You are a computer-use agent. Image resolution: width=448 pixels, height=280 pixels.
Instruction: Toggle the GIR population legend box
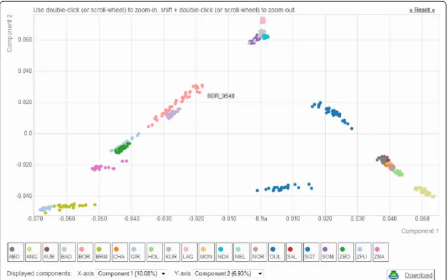click(x=137, y=252)
